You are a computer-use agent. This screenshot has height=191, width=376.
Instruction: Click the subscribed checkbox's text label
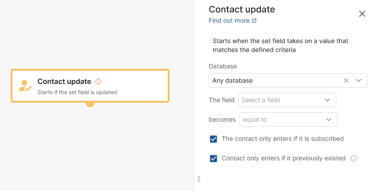pos(282,139)
